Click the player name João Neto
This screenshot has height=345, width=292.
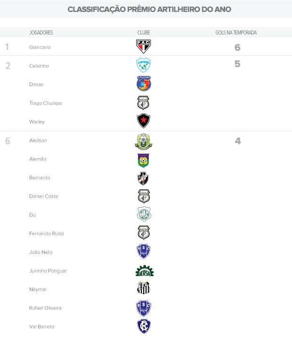[41, 252]
